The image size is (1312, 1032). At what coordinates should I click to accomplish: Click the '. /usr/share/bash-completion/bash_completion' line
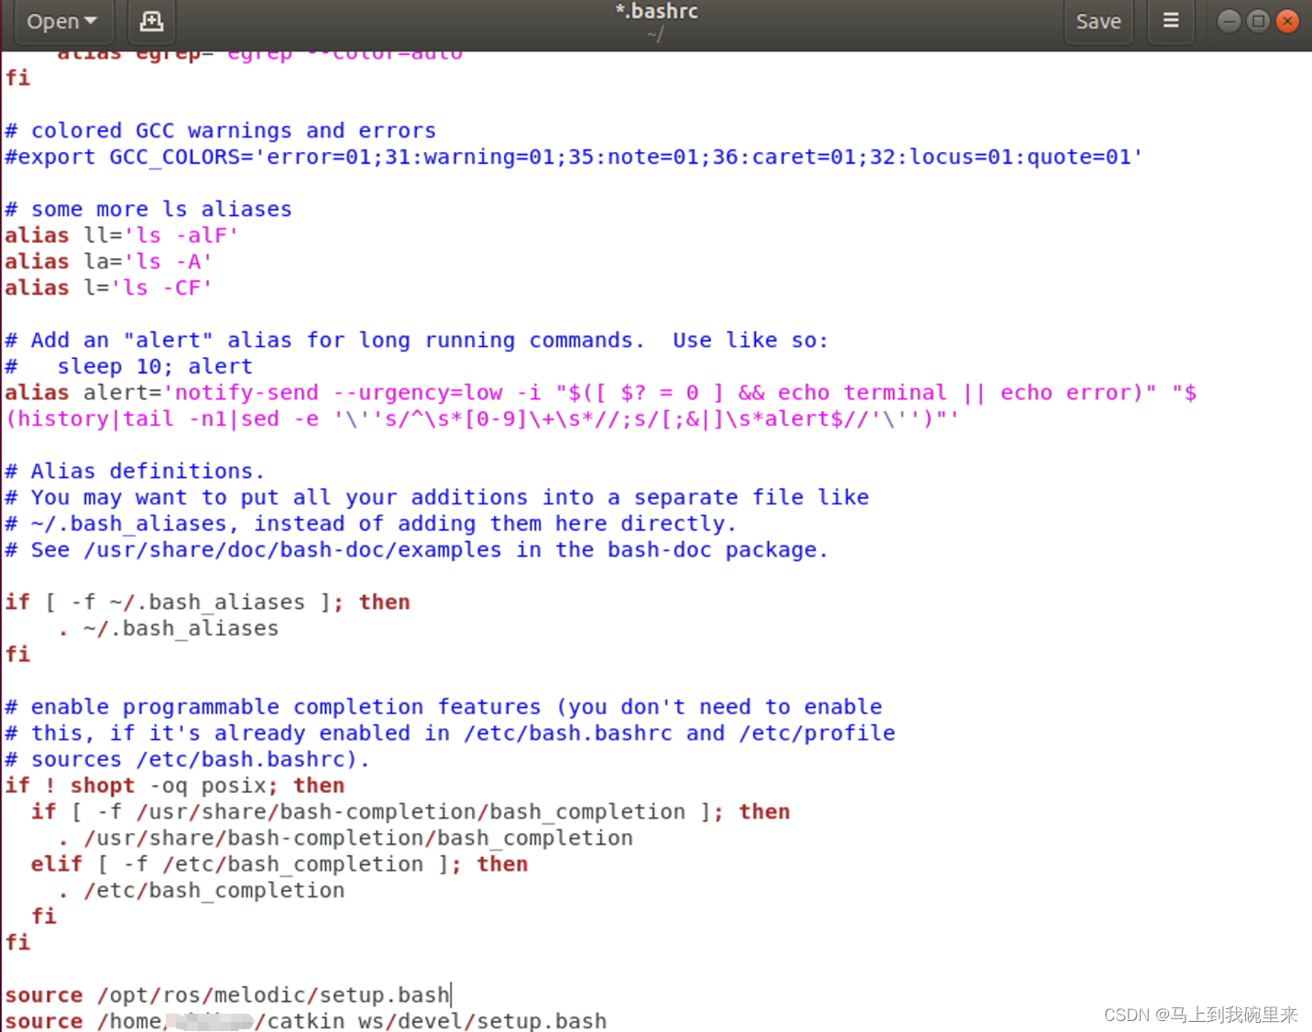tap(344, 838)
